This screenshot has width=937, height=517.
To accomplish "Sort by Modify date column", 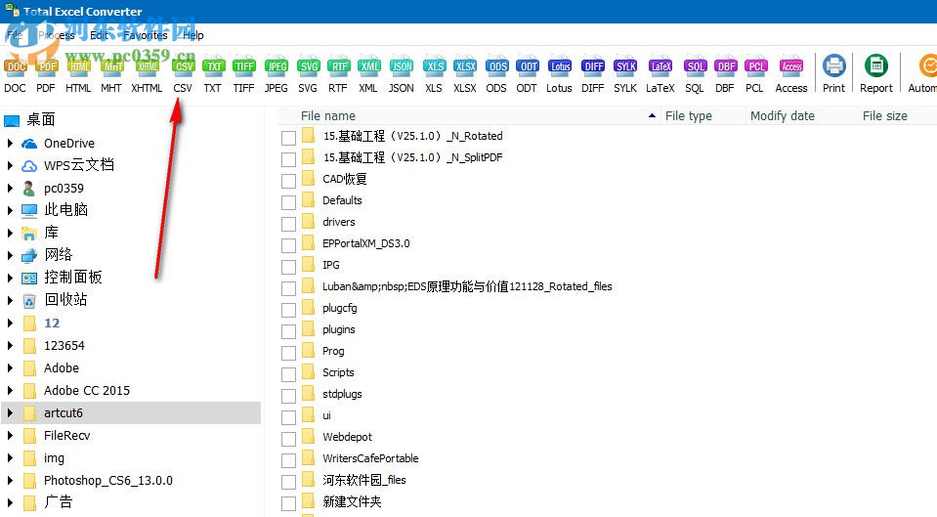I will tap(783, 116).
